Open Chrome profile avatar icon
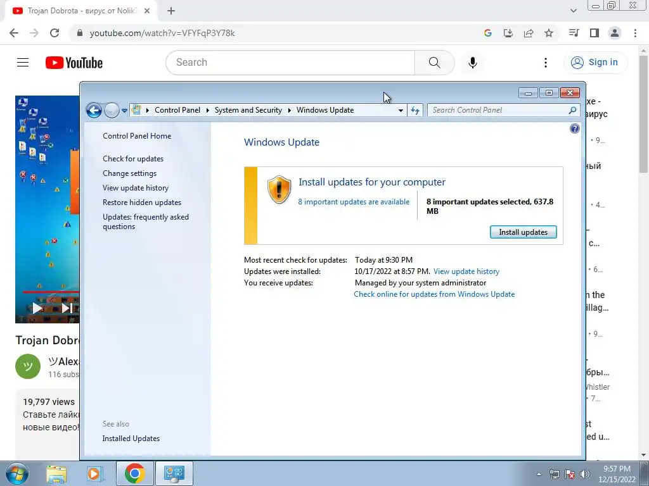649x486 pixels. point(615,33)
